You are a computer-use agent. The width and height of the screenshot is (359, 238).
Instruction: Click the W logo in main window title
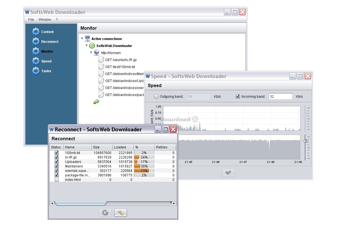coord(27,12)
